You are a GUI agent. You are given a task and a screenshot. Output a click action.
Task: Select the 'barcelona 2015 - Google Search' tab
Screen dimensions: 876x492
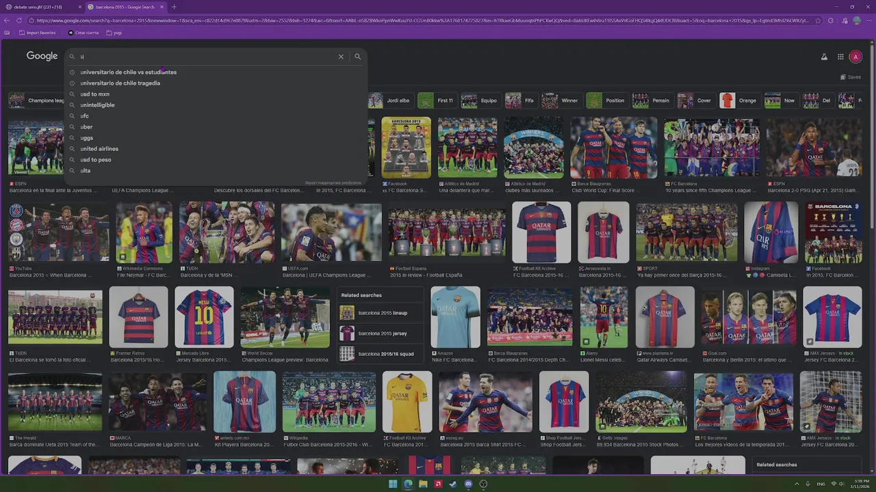pyautogui.click(x=125, y=7)
